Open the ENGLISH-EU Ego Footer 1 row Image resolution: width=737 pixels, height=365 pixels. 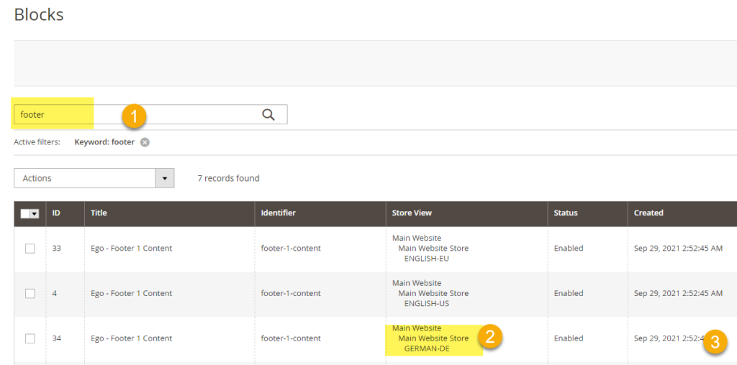131,249
